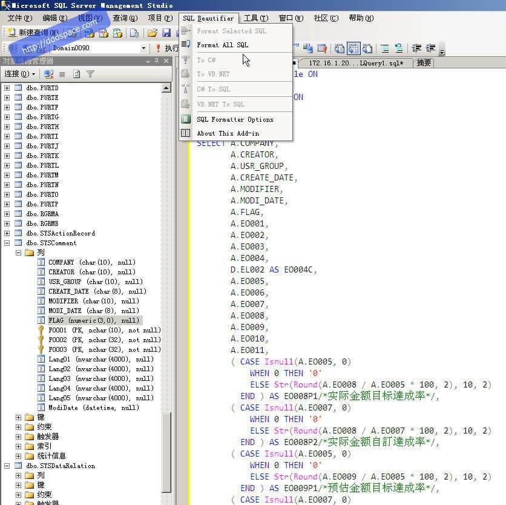This screenshot has height=505, width=506.
Task: Expand the dbo.RGRMA table node
Action: 7,214
